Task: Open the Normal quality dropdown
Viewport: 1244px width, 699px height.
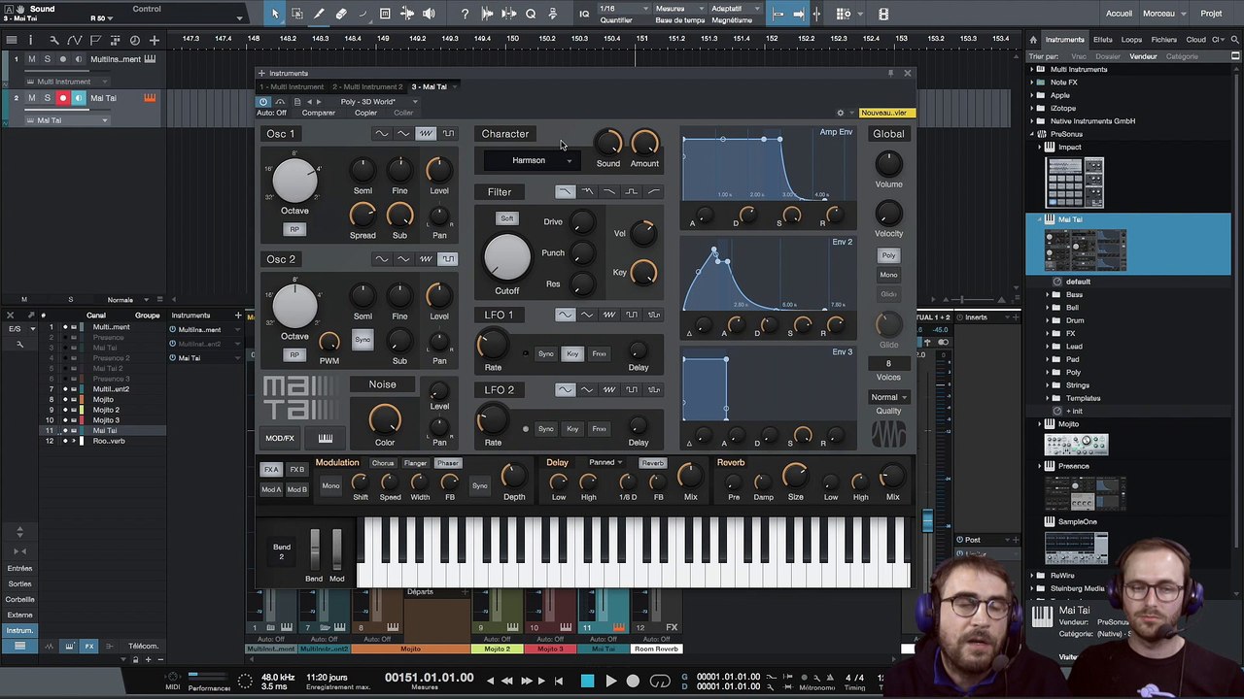Action: (888, 397)
